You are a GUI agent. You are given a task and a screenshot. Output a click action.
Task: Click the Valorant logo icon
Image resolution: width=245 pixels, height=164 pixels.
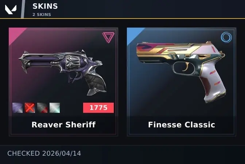(x=11, y=9)
